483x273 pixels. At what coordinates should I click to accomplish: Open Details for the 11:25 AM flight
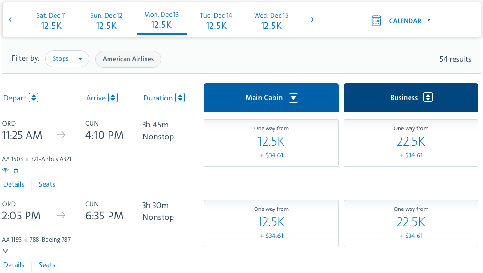(14, 184)
